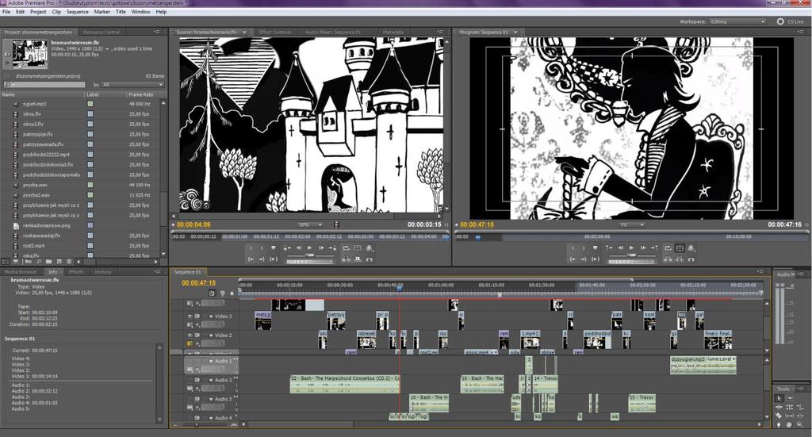The width and height of the screenshot is (812, 437).
Task: Select okno.flv in project panel
Action: point(32,114)
